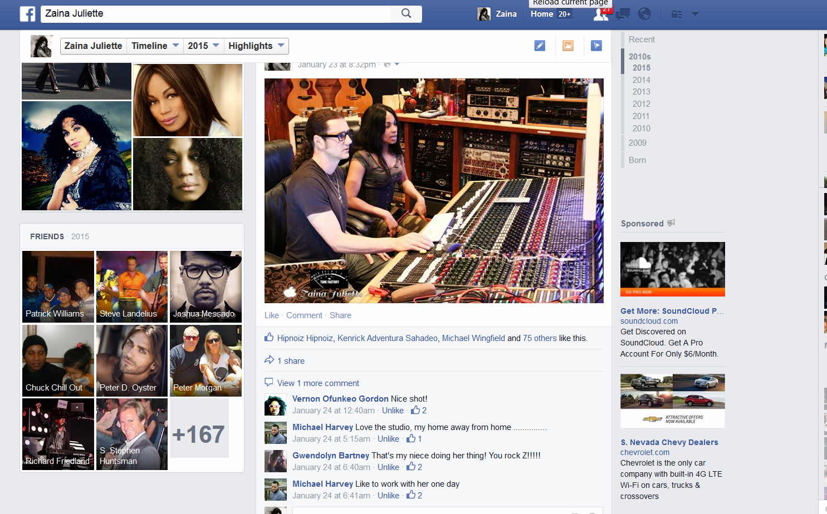This screenshot has width=827, height=514.
Task: Click the SoundCloud ad image
Action: (x=673, y=269)
